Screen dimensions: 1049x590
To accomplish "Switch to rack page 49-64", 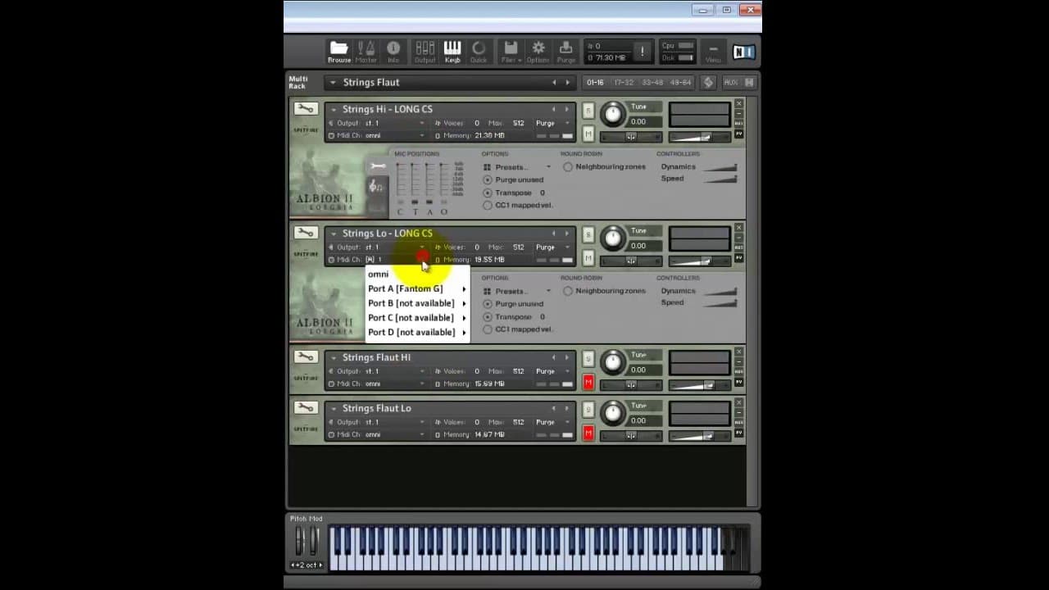I will 681,82.
